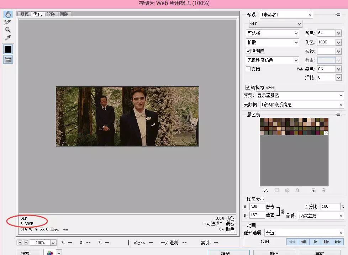This screenshot has height=255, width=348.
Task: Click the 存储 button
Action: pos(229,253)
